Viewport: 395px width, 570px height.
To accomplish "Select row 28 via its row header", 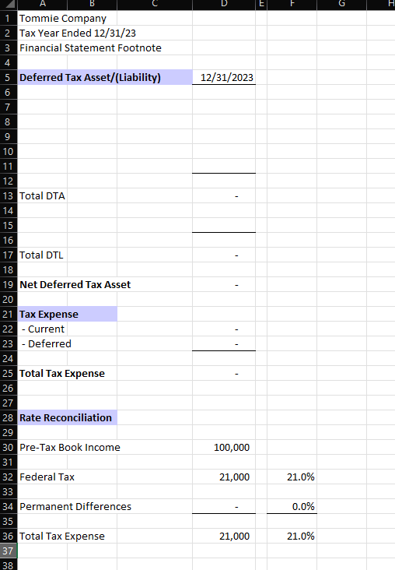I will click(x=9, y=417).
